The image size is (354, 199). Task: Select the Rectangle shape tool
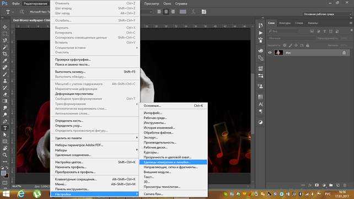click(5, 142)
